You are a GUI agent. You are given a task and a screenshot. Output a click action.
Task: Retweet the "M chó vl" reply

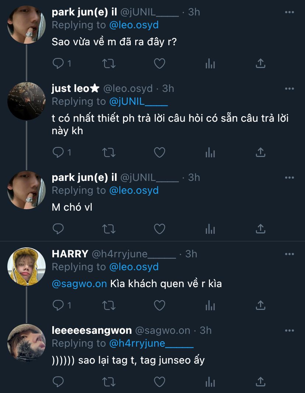pos(108,229)
